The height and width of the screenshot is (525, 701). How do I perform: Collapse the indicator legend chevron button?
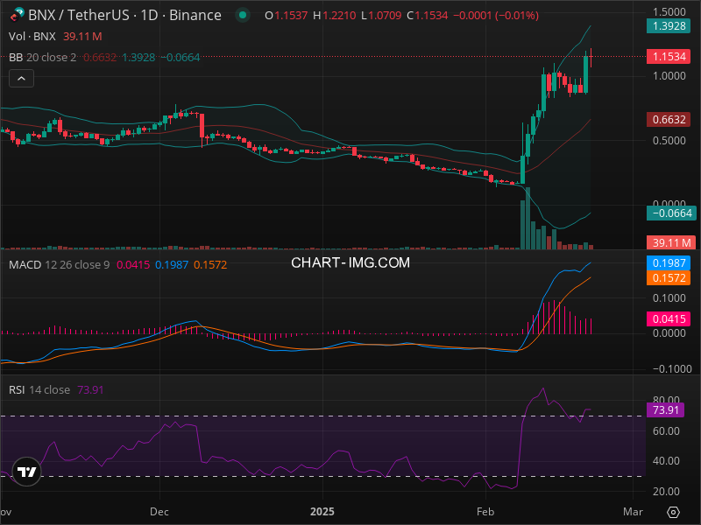(x=21, y=79)
